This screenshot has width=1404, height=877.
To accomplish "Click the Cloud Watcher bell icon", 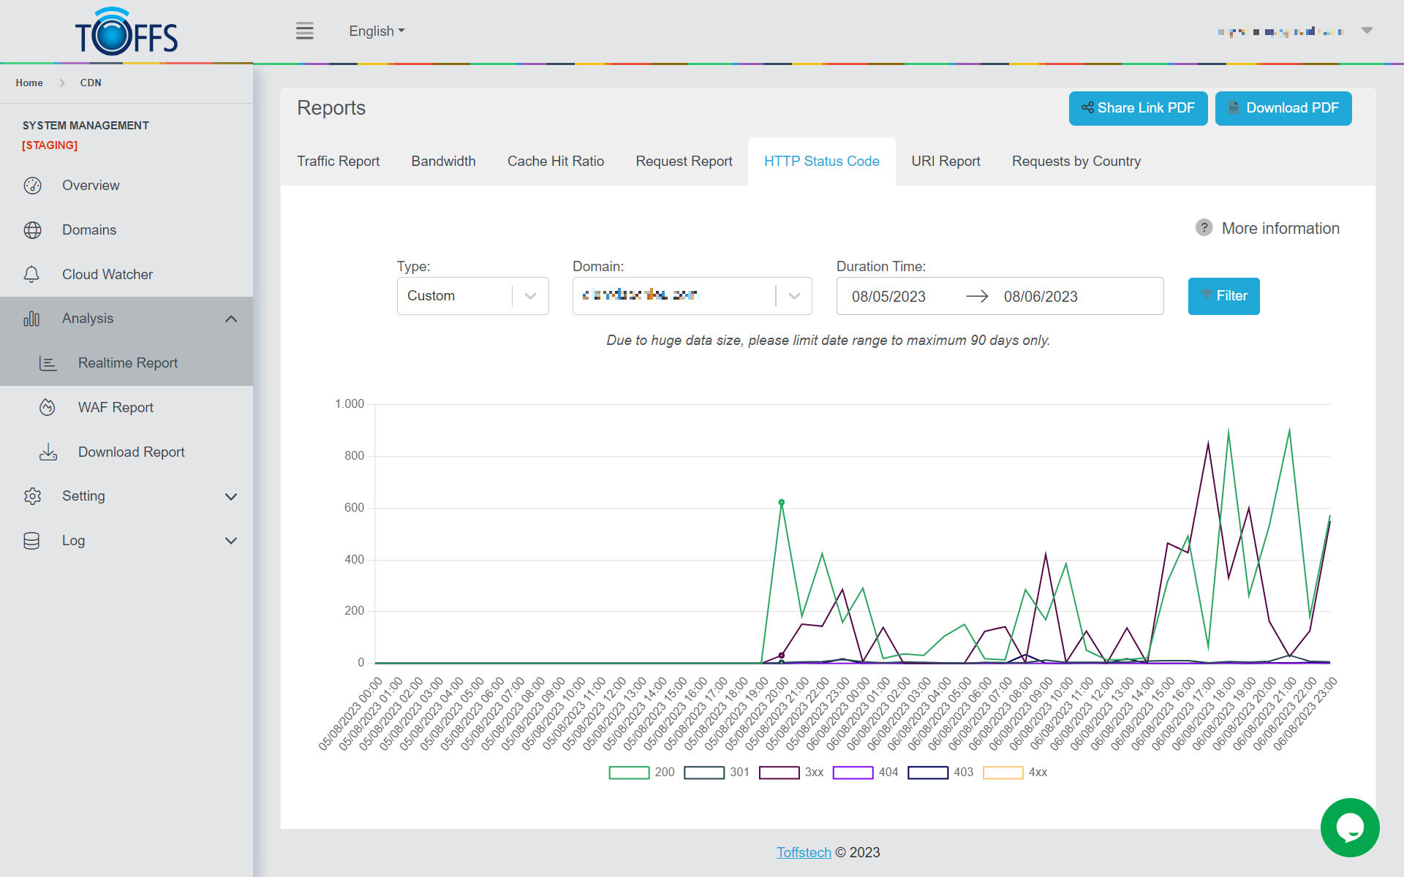I will 32,275.
